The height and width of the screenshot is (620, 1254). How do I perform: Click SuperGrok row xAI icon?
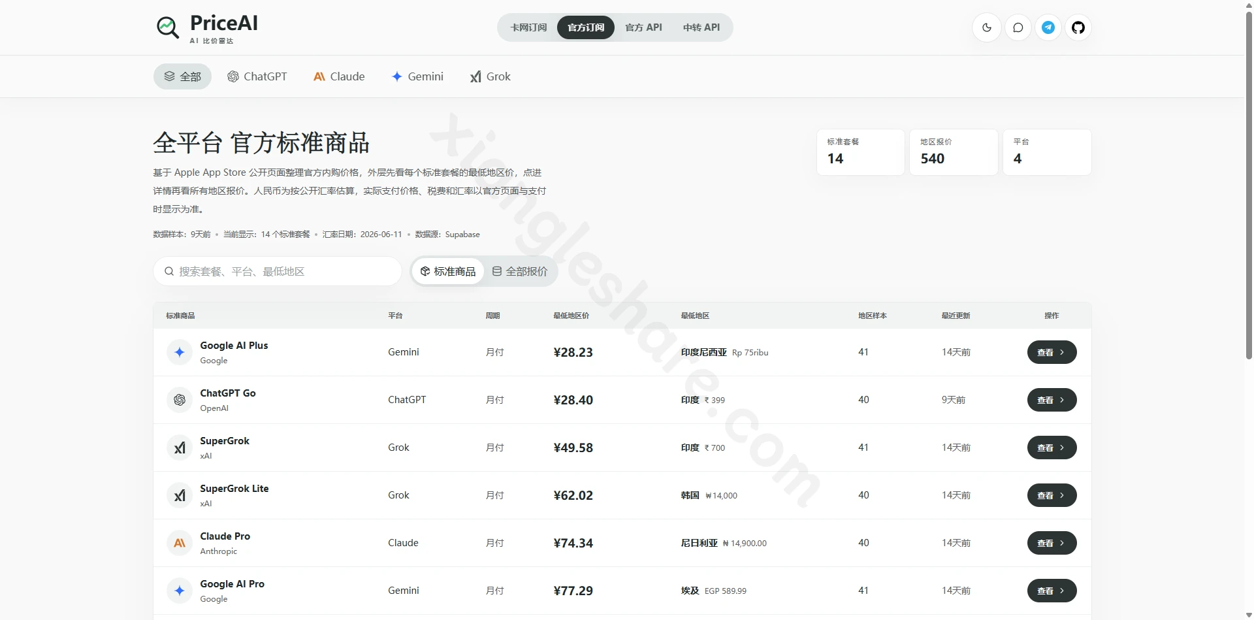pos(180,448)
